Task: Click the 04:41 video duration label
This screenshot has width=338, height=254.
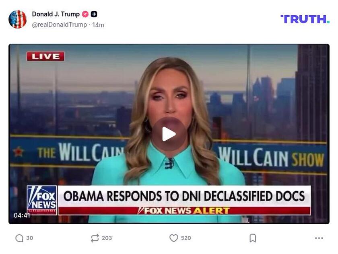Action: (22, 215)
